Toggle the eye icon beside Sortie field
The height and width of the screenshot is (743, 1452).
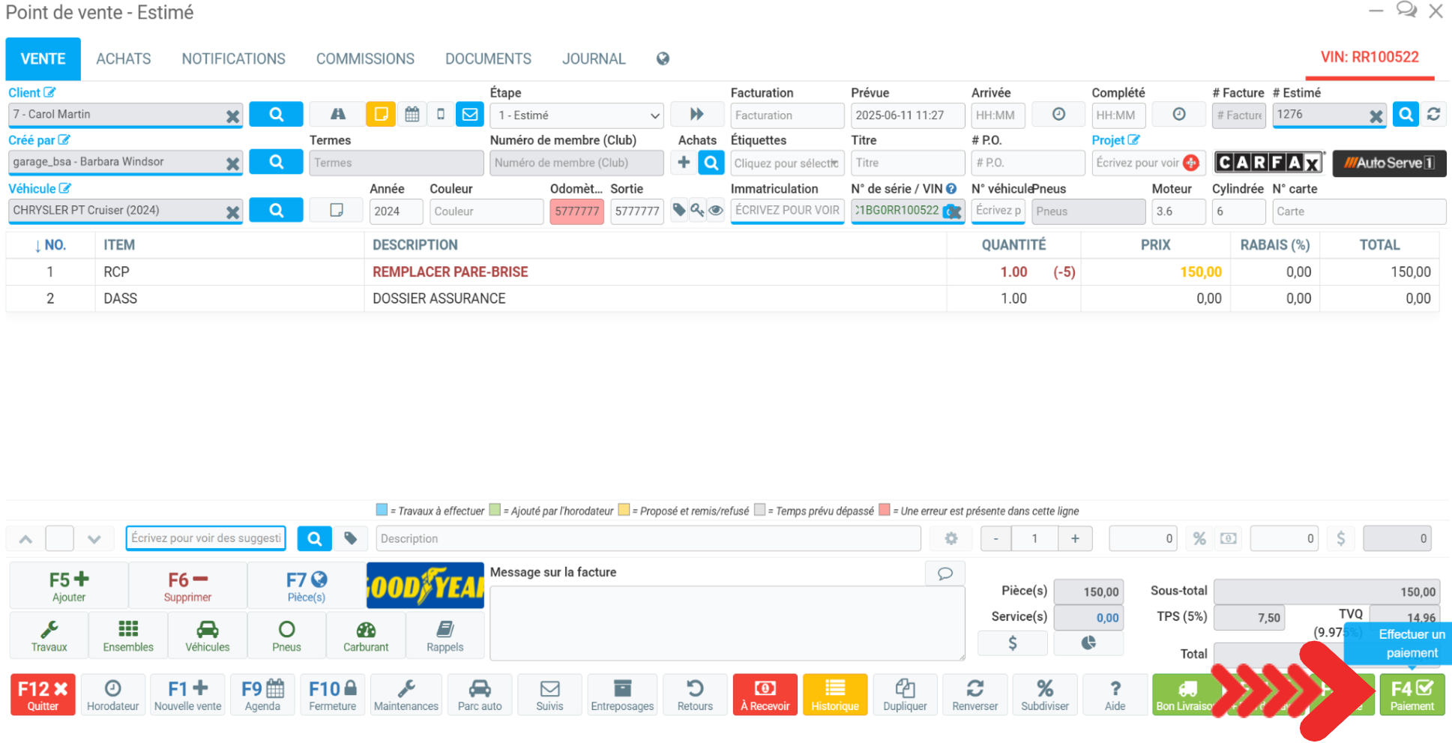click(716, 211)
